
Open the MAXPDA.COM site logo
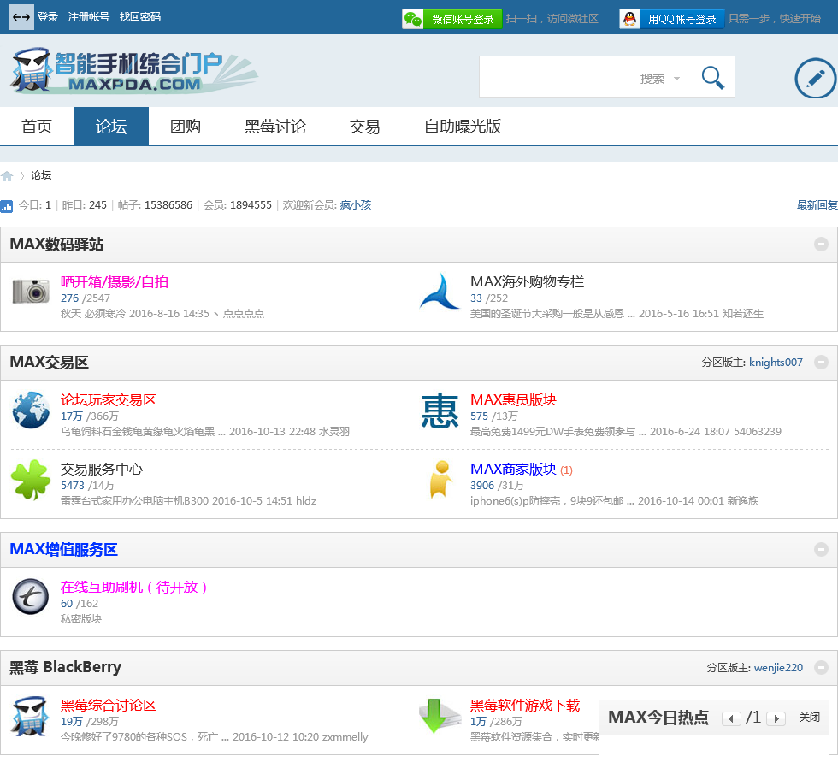[x=133, y=70]
